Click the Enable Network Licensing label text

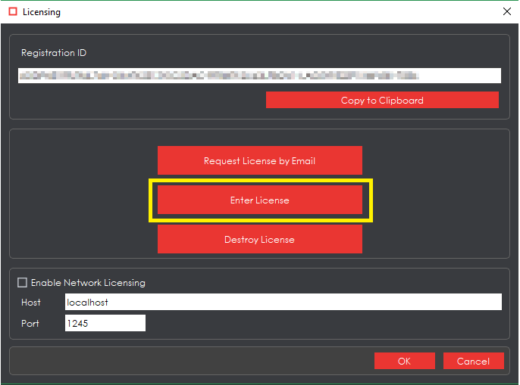88,283
